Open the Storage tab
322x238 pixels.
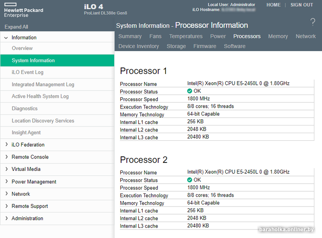176,46
